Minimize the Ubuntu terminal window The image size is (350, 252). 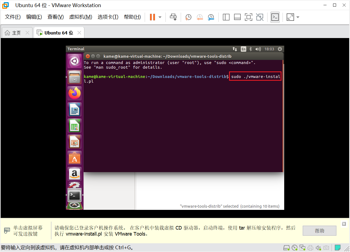tap(93, 56)
